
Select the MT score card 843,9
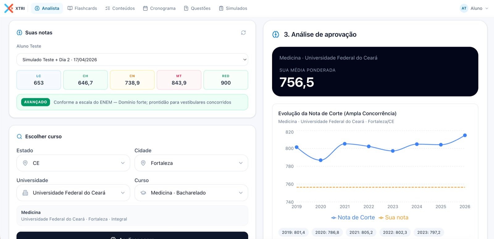click(179, 80)
